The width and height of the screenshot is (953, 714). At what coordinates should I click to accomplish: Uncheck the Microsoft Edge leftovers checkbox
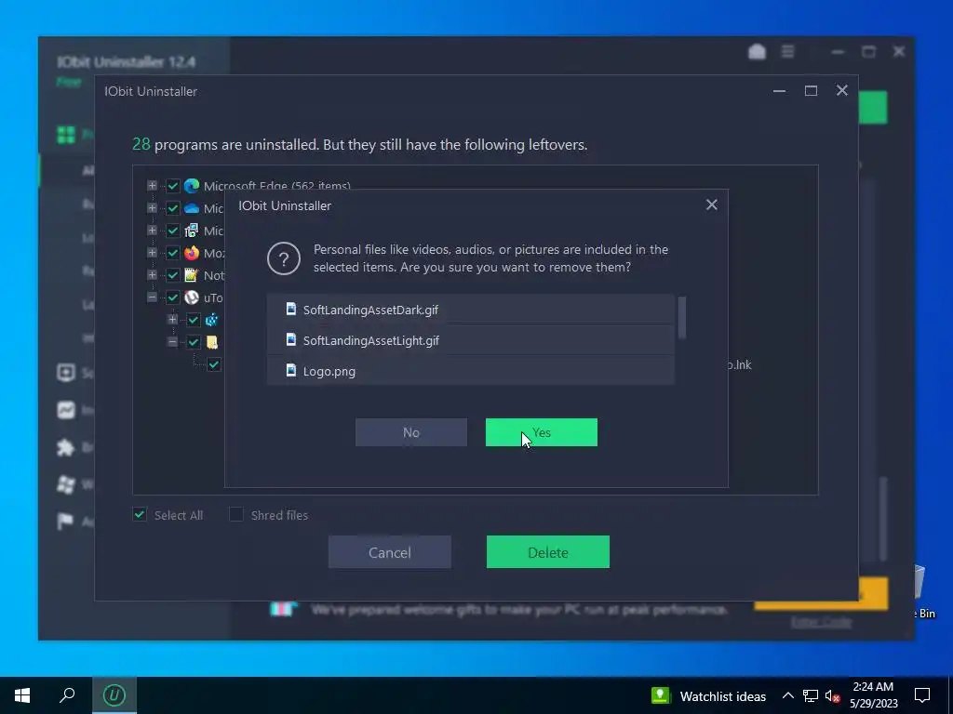[172, 185]
